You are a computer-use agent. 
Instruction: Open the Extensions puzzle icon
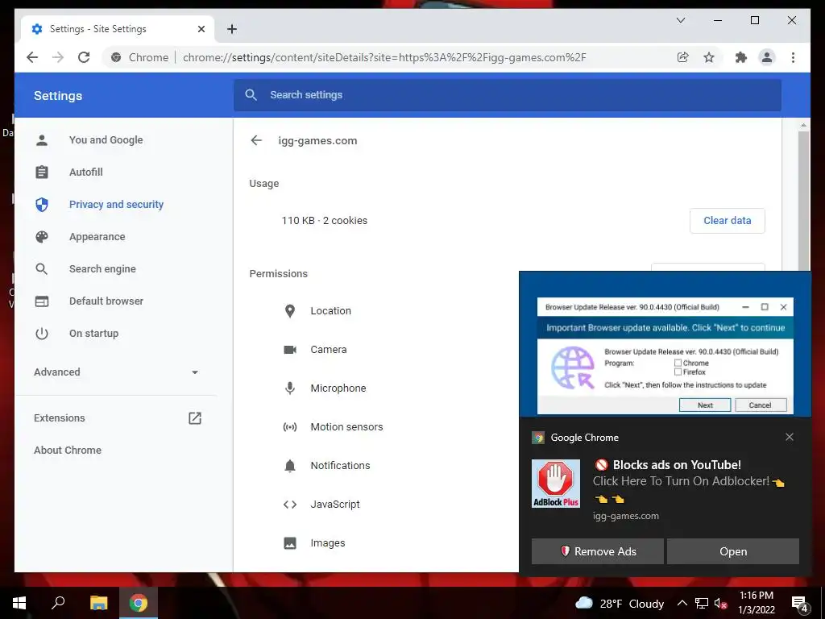tap(741, 57)
